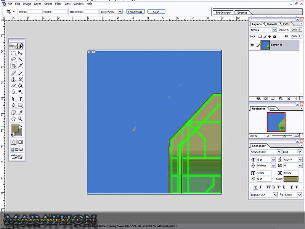The width and height of the screenshot is (305, 229).
Task: Open the blend mode dropdown set to Normal
Action: coord(263,30)
